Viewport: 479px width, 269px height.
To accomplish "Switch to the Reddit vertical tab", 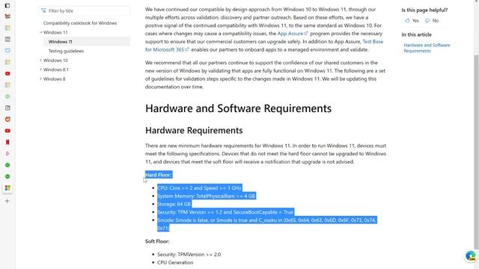I will [x=7, y=120].
